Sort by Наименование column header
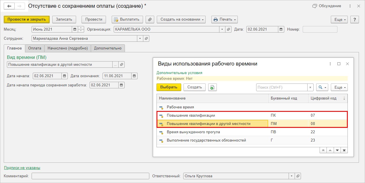This screenshot has height=183, width=365. (x=213, y=98)
